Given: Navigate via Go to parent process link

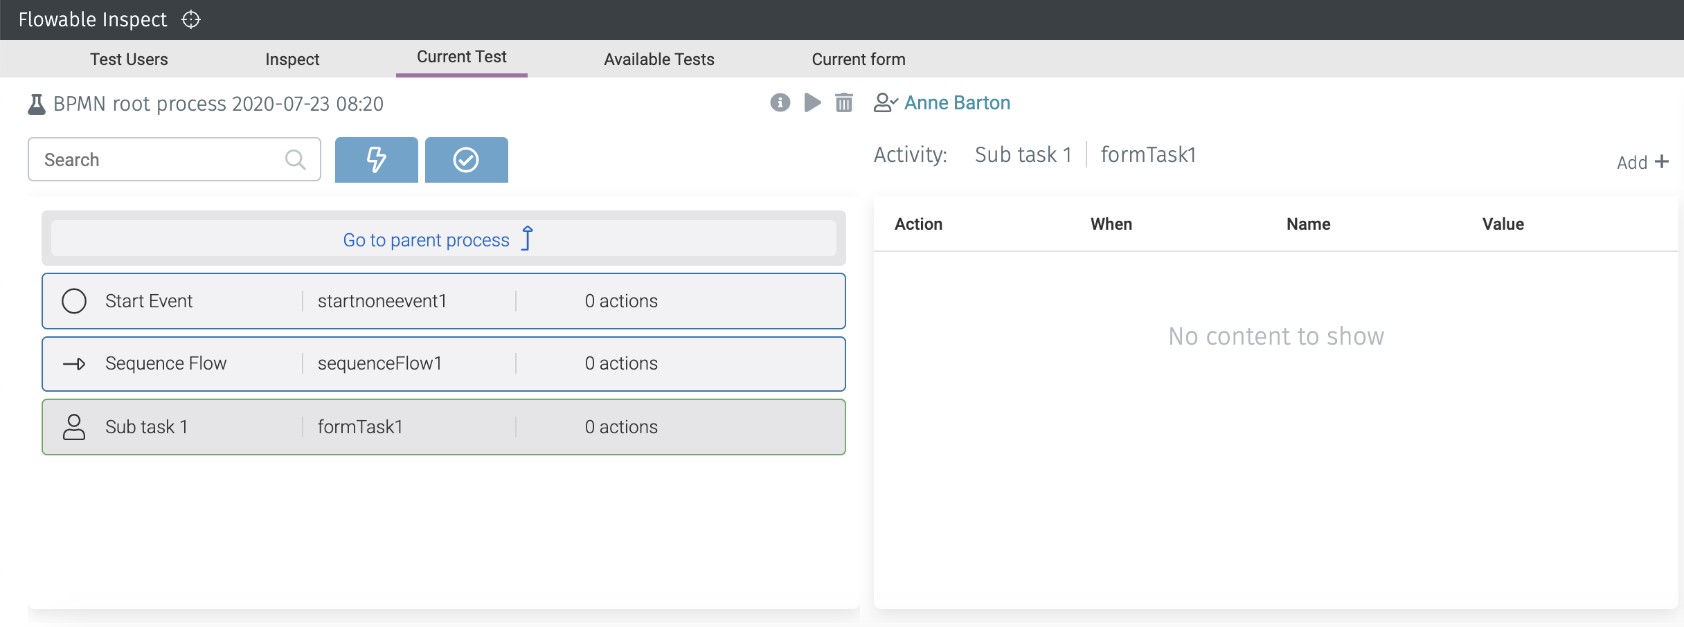Looking at the screenshot, I should (x=427, y=239).
